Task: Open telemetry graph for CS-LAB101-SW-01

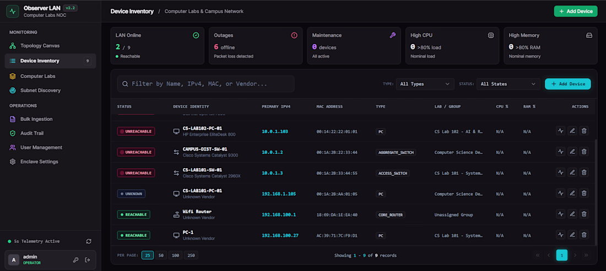Action: click(560, 173)
